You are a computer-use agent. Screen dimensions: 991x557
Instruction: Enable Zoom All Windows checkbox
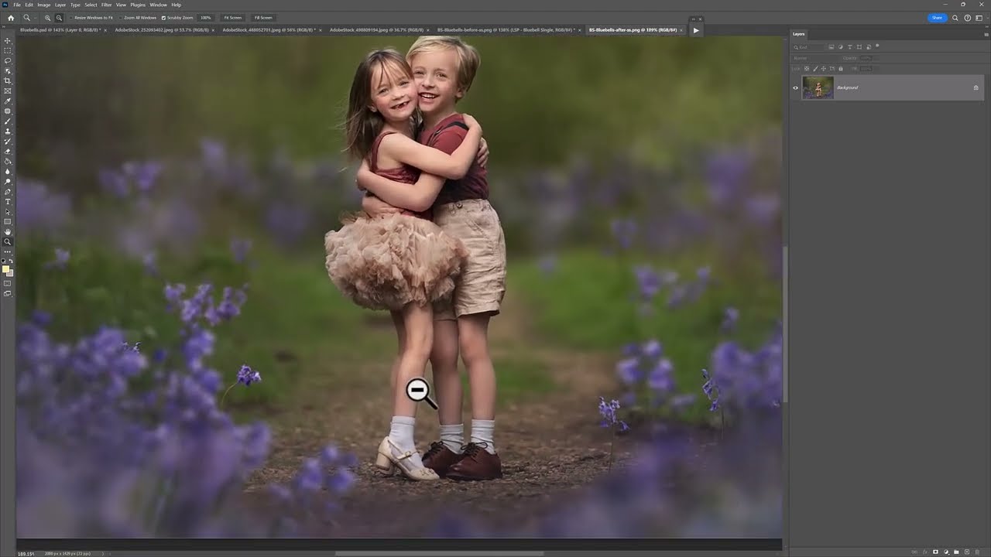coord(122,17)
